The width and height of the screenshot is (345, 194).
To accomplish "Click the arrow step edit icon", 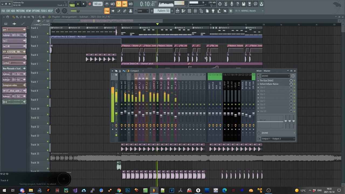I will [x=113, y=11].
